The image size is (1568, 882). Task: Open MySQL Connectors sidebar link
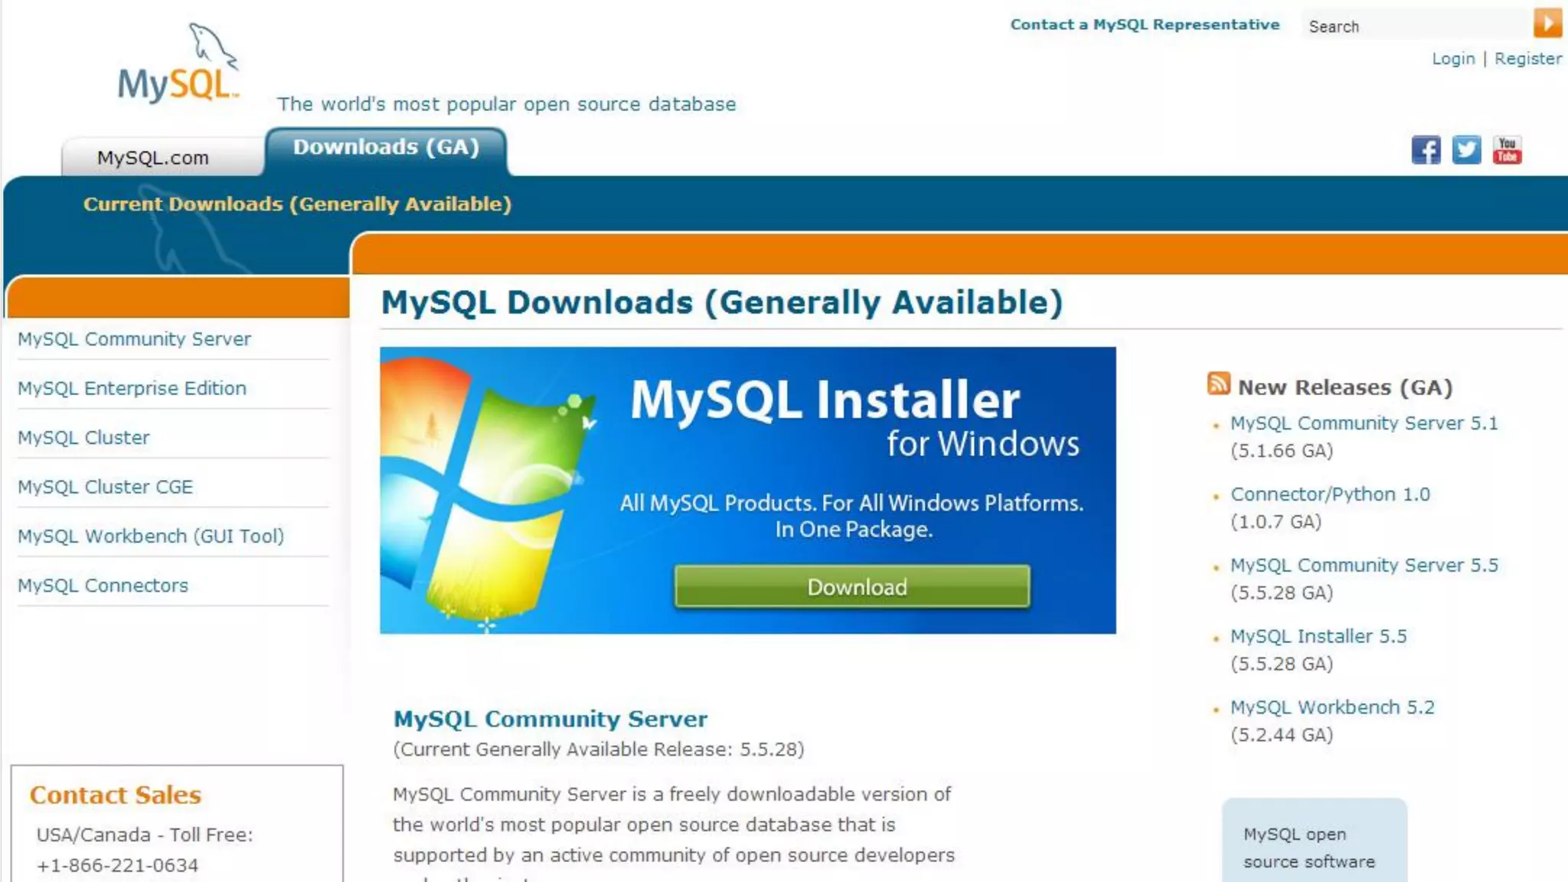tap(103, 586)
